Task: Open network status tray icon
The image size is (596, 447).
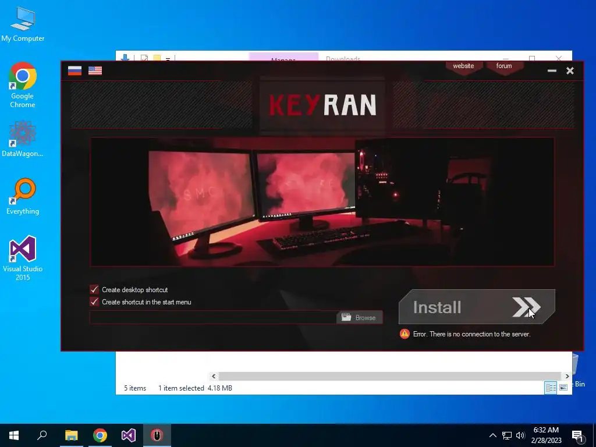Action: (x=507, y=435)
